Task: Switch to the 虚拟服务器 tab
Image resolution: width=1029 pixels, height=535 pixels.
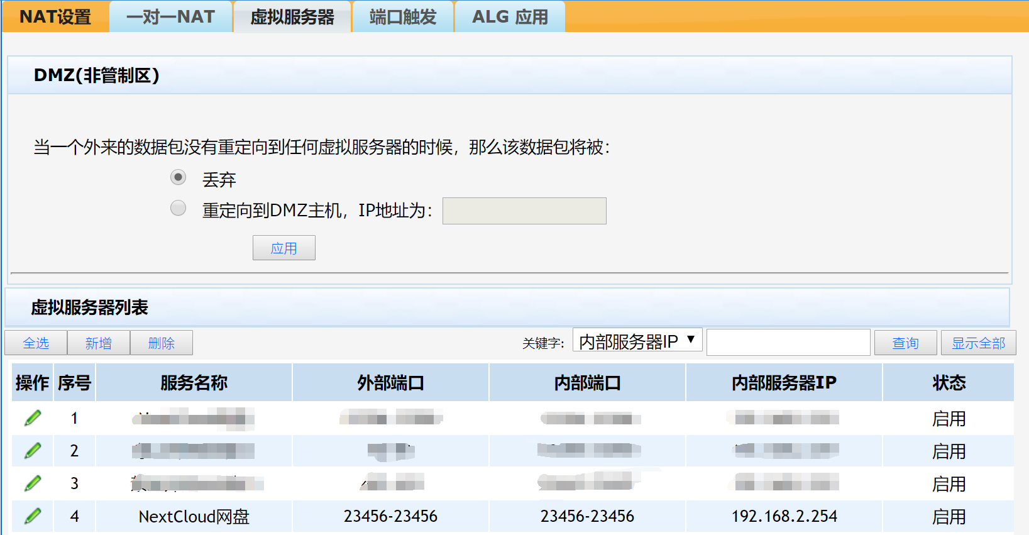Action: point(292,17)
